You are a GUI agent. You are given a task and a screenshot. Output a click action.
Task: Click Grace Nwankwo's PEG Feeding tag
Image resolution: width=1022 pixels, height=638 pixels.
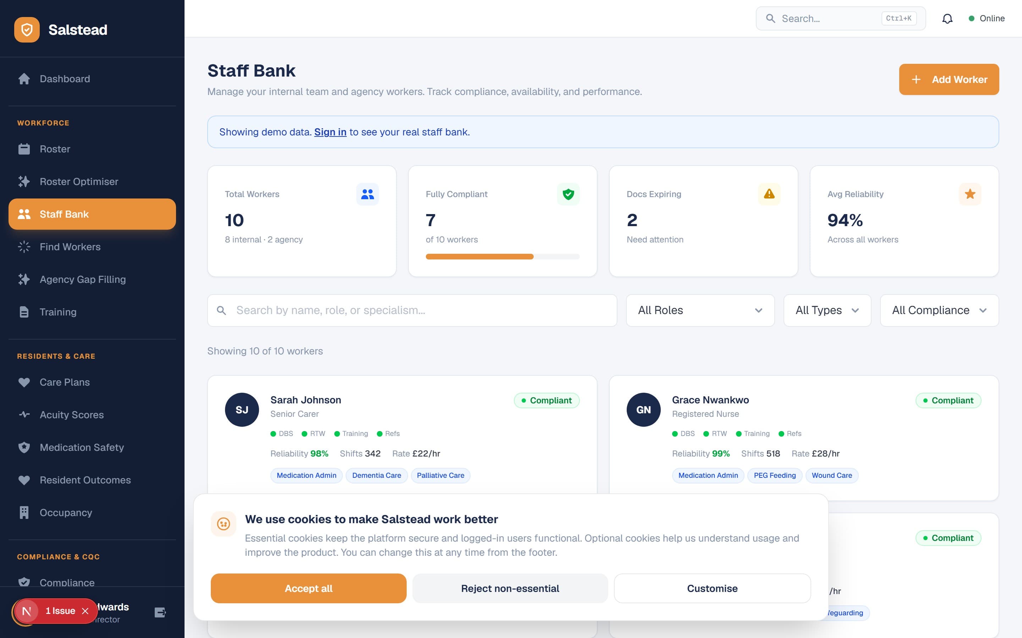[775, 476]
